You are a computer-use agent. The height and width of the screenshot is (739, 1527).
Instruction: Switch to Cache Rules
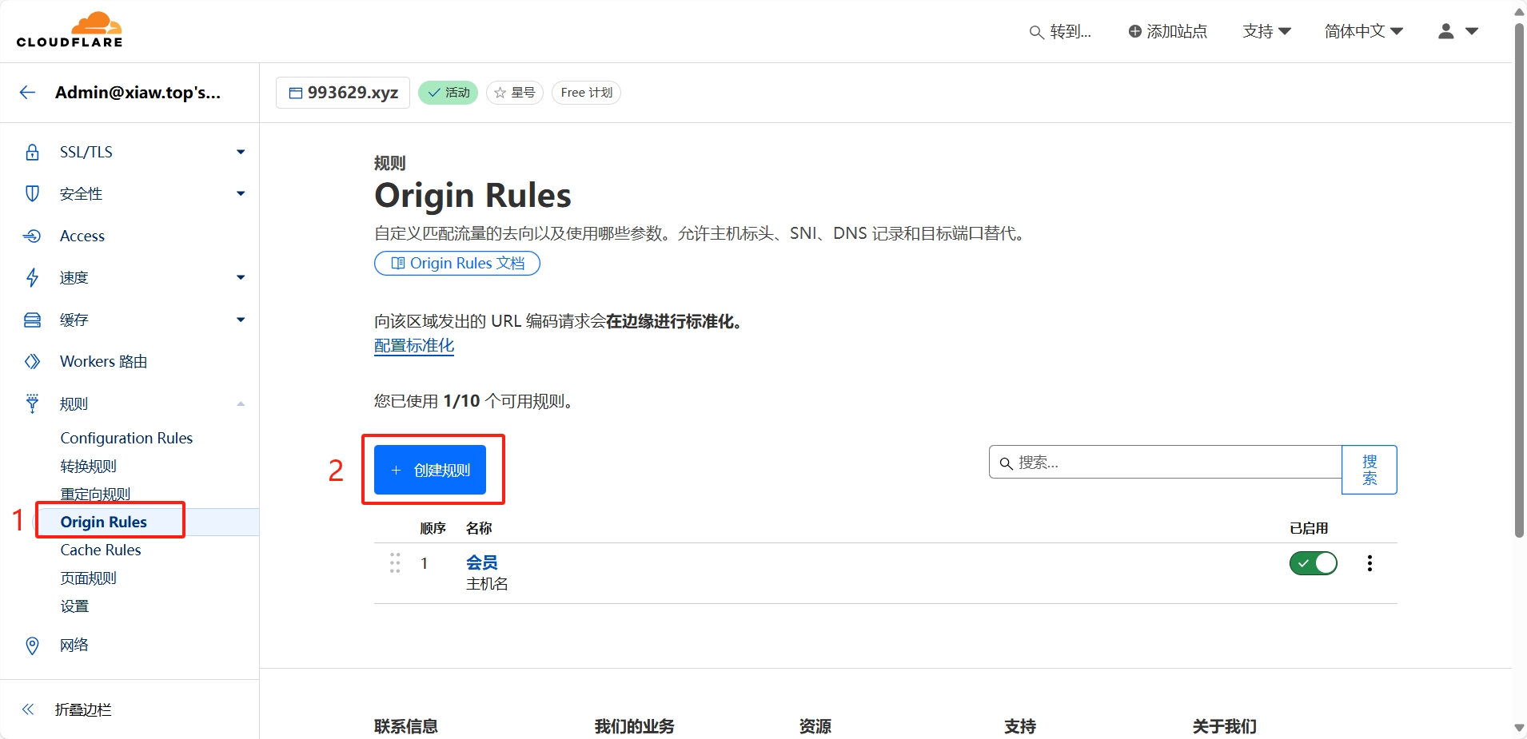[x=100, y=550]
